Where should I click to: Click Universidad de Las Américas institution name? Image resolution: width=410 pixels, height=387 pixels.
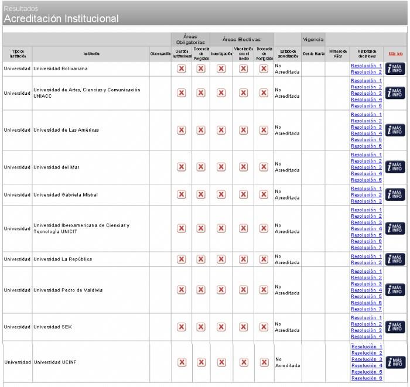66,130
